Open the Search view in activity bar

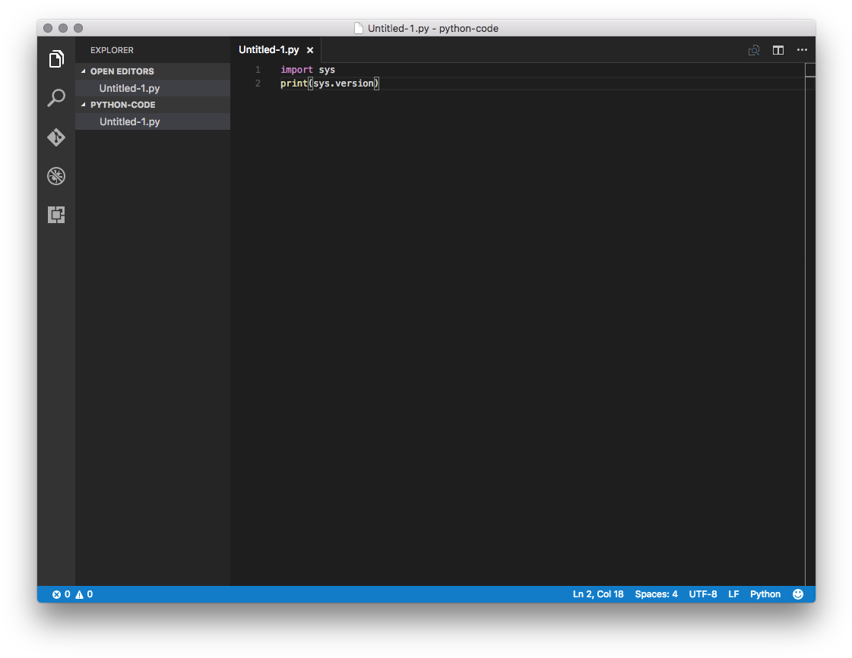(56, 98)
